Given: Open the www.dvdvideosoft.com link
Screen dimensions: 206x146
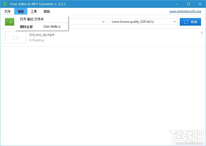Looking at the screenshot, I should click(185, 11).
